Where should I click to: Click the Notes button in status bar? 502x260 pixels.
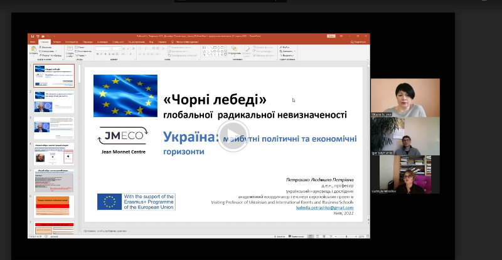280,236
